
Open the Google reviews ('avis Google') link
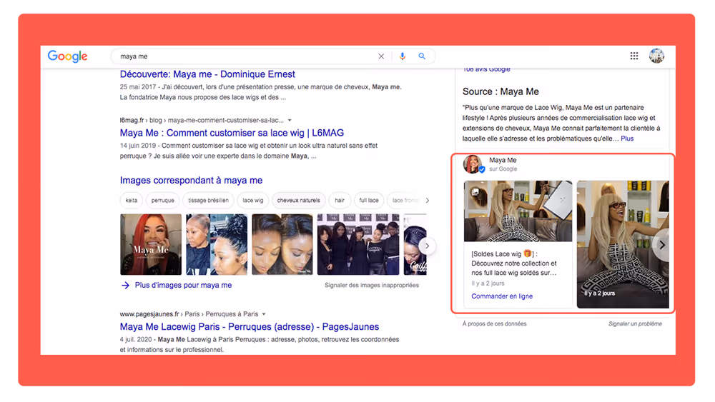pyautogui.click(x=486, y=70)
